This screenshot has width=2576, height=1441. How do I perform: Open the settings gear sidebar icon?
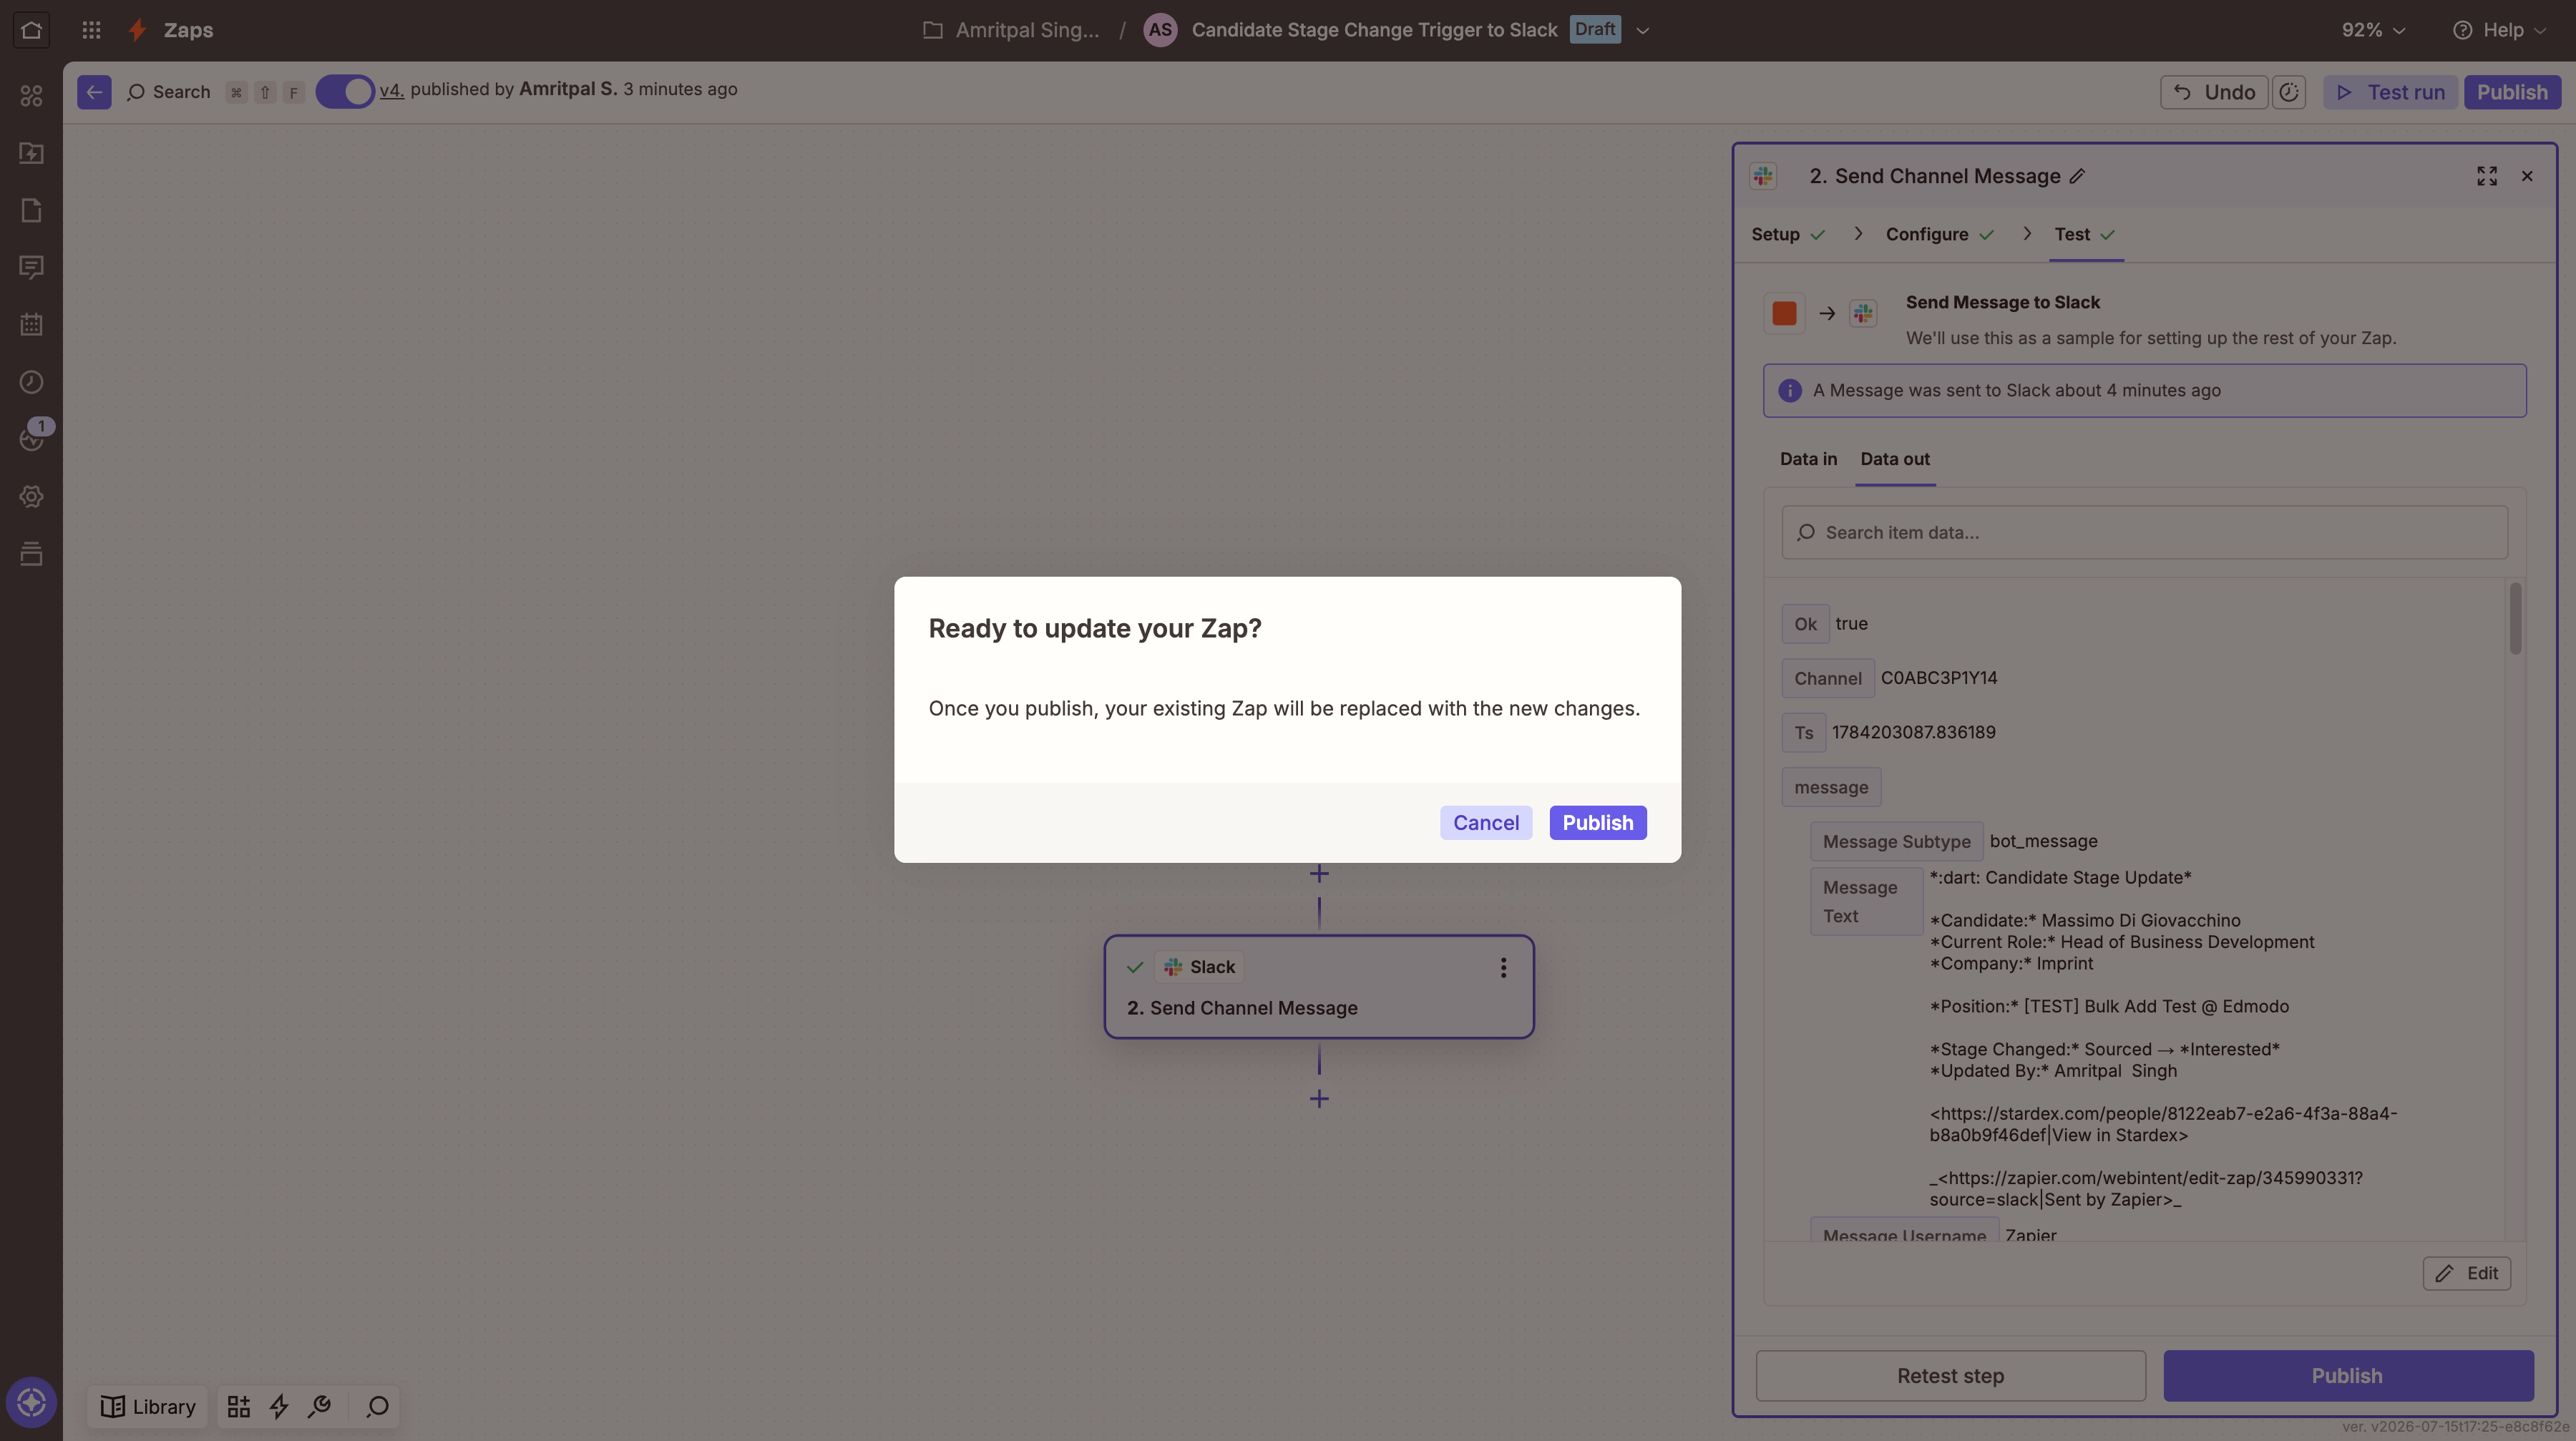(31, 497)
